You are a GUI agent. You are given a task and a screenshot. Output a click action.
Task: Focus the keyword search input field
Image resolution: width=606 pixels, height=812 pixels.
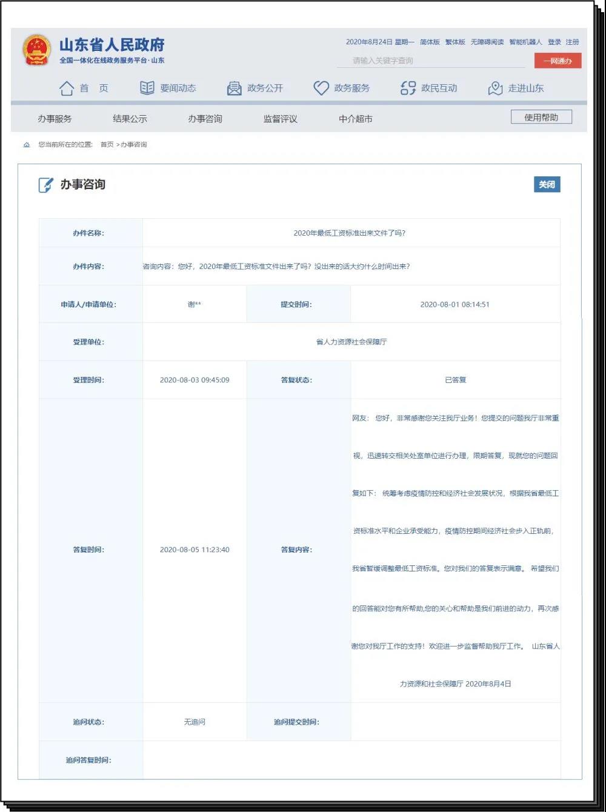tap(430, 61)
